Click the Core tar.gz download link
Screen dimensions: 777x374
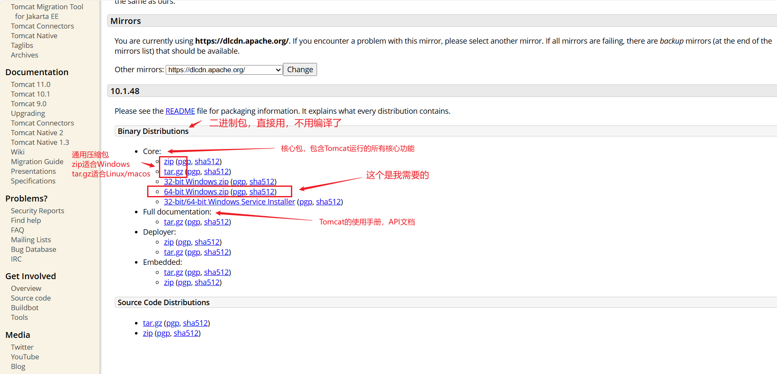tap(173, 172)
